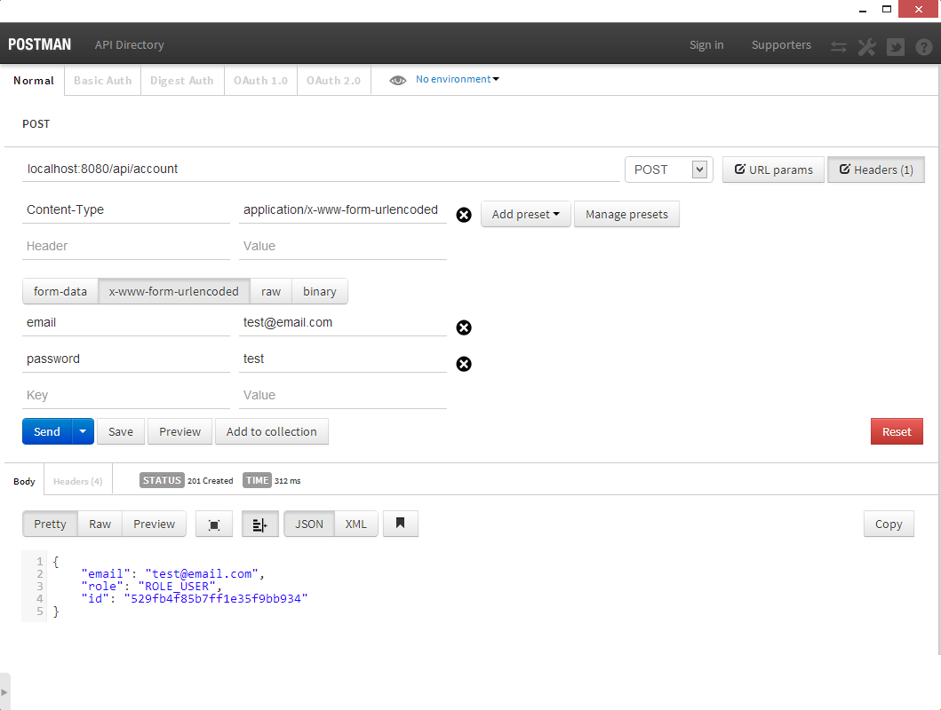Open help question mark icon
This screenshot has height=710, width=941.
point(923,47)
